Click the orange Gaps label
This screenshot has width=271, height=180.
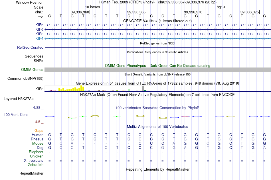(39, 131)
